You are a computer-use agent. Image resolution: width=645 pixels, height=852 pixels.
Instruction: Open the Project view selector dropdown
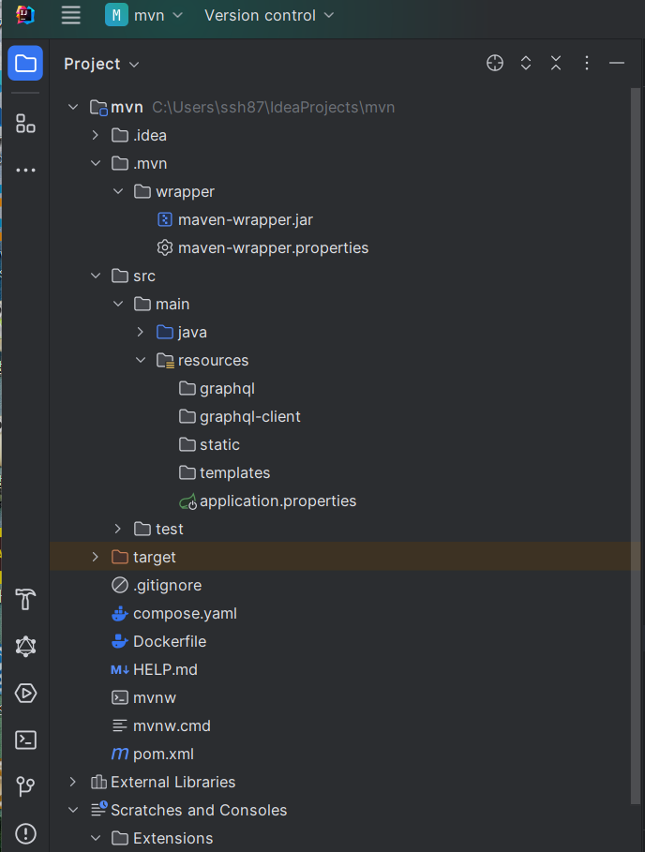pyautogui.click(x=101, y=64)
